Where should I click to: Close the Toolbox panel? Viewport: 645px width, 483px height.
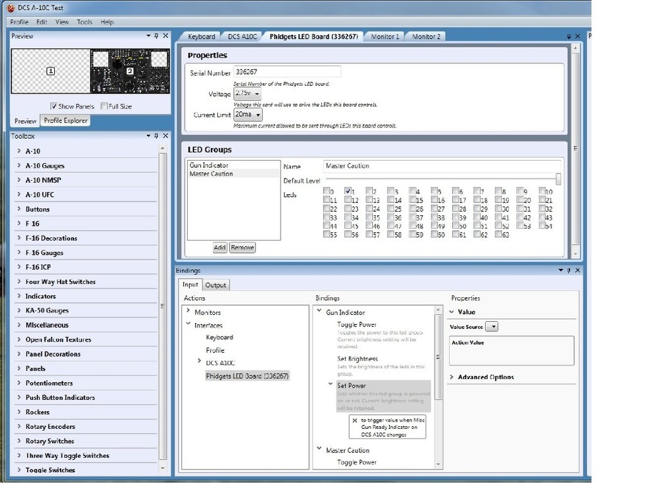[165, 136]
